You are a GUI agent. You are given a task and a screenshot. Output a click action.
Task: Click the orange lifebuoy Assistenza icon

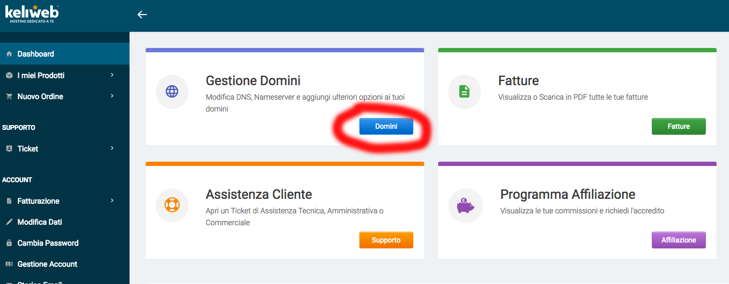tap(172, 205)
